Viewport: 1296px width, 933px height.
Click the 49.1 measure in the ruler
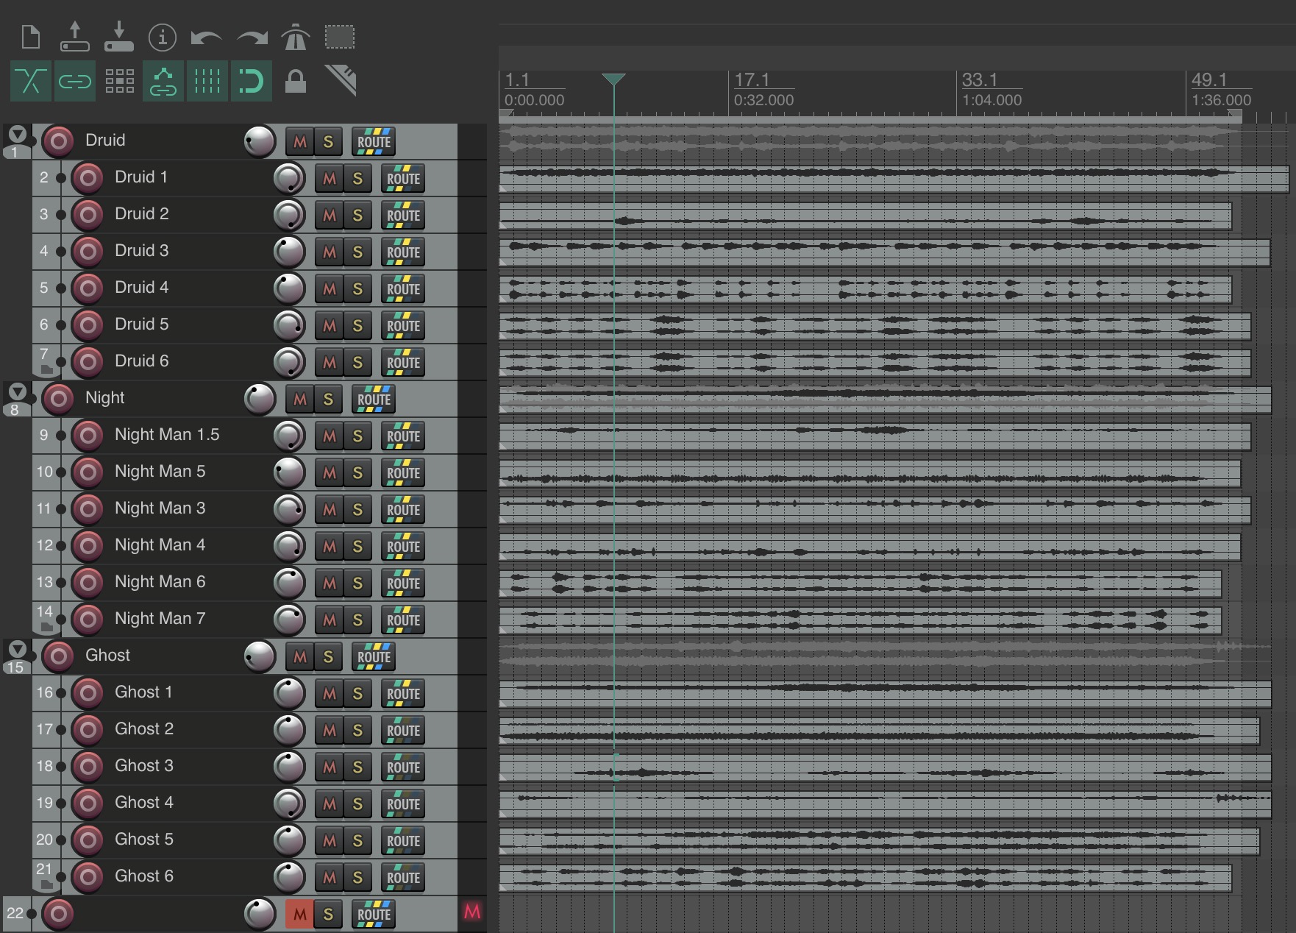pyautogui.click(x=1208, y=79)
